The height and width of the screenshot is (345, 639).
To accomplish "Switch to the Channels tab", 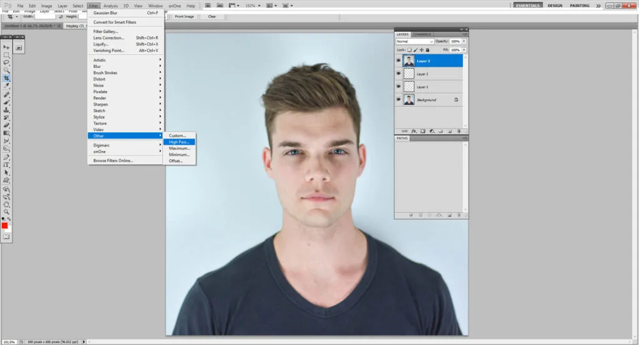I will [x=421, y=34].
